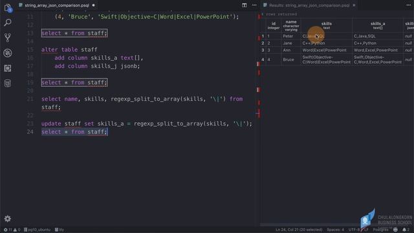The image size is (414, 233).
Task: Click unsaved dot on string_array_json_comparison.psql tab
Action: coord(93,5)
